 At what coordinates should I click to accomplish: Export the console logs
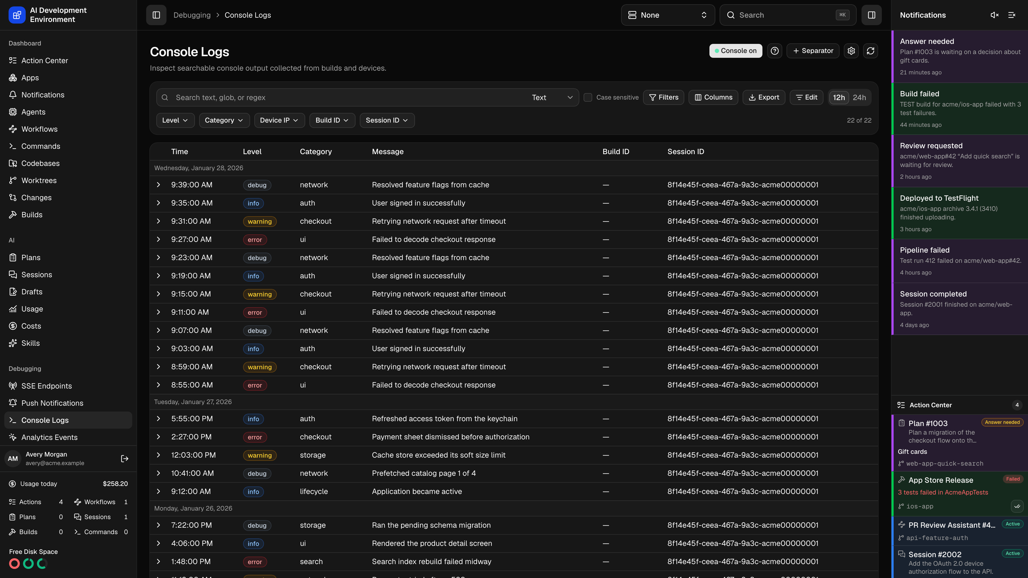tap(764, 97)
